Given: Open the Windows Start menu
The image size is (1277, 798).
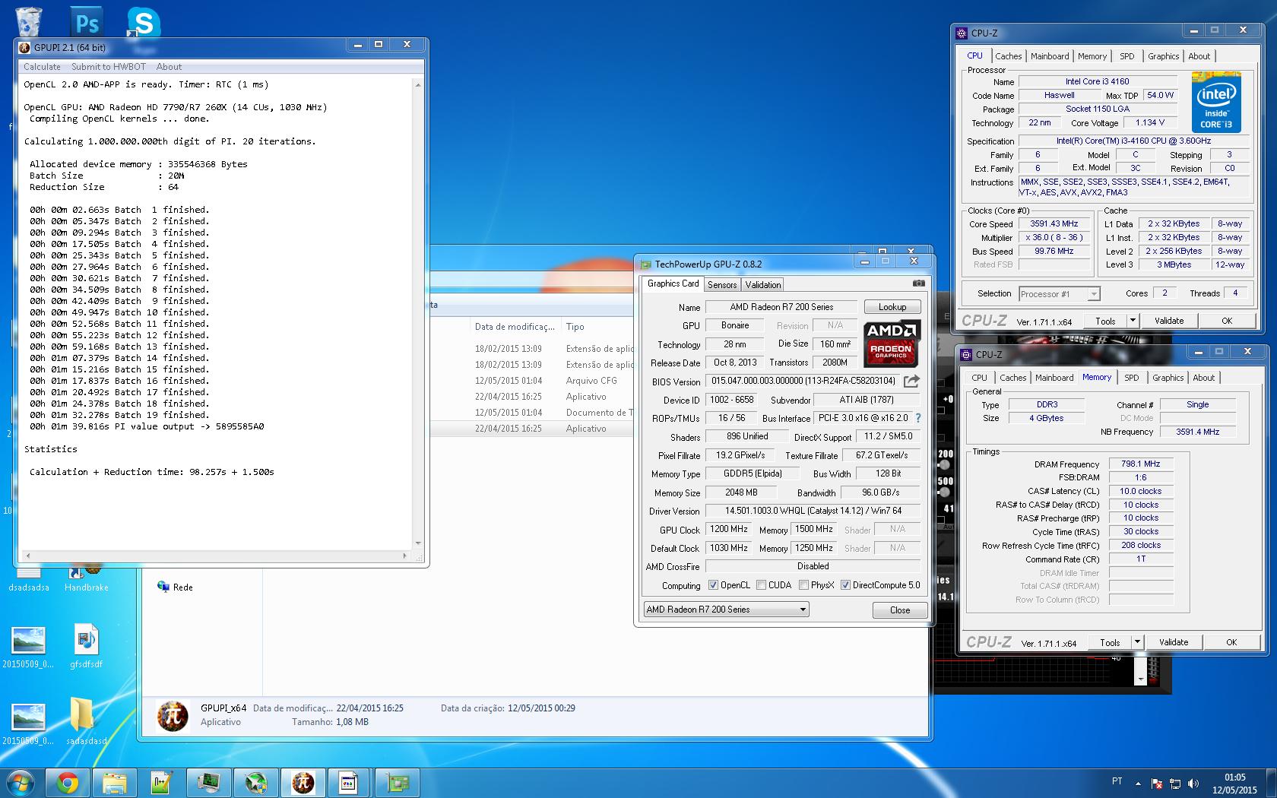Looking at the screenshot, I should [x=21, y=783].
